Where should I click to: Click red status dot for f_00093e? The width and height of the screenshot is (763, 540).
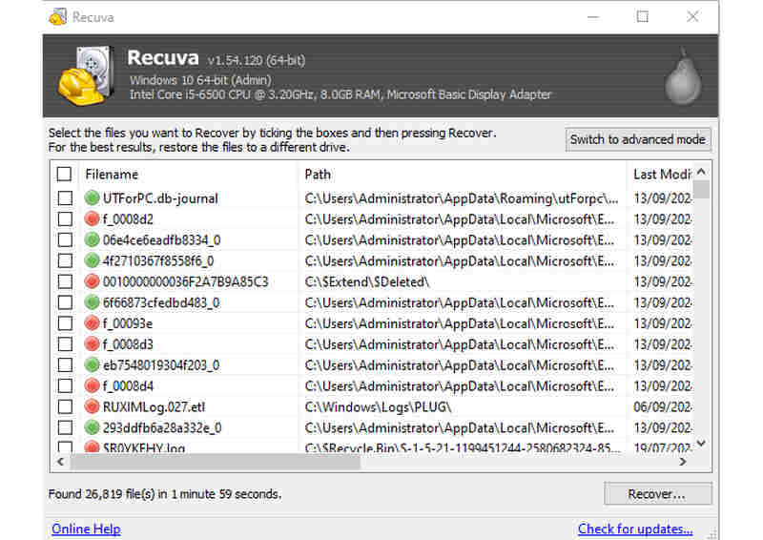92,322
